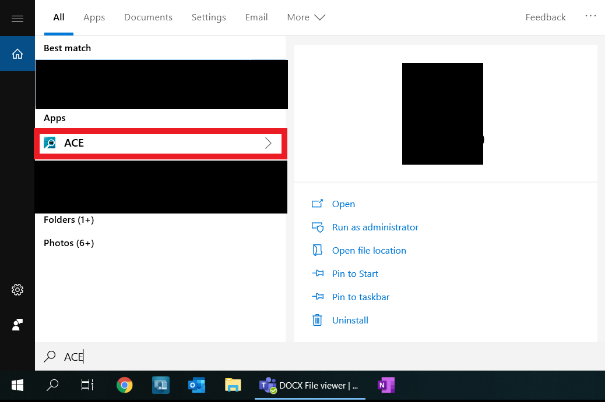This screenshot has height=402, width=605.
Task: Click the Task View taskbar icon
Action: (x=87, y=385)
